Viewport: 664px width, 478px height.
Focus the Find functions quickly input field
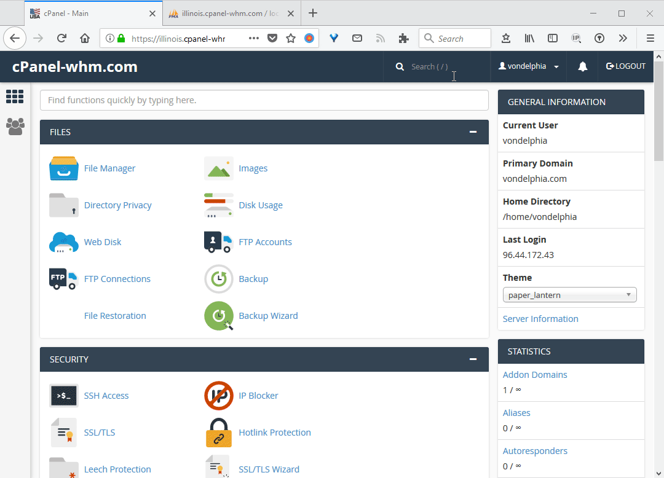coord(264,100)
